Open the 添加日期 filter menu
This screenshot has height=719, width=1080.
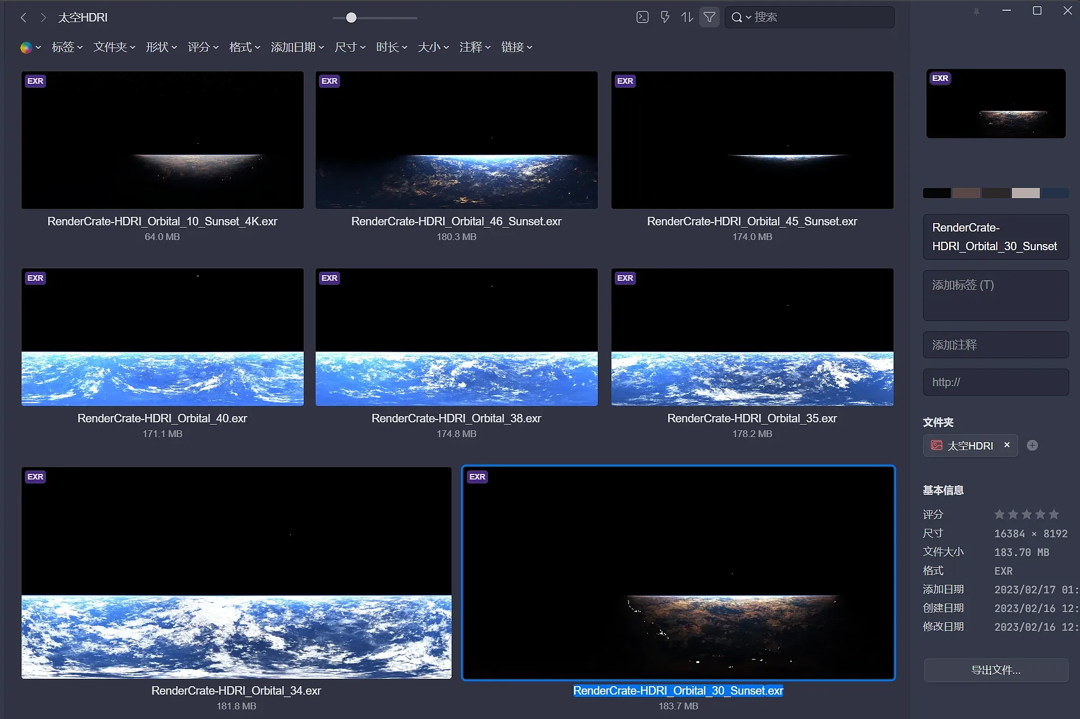click(297, 47)
